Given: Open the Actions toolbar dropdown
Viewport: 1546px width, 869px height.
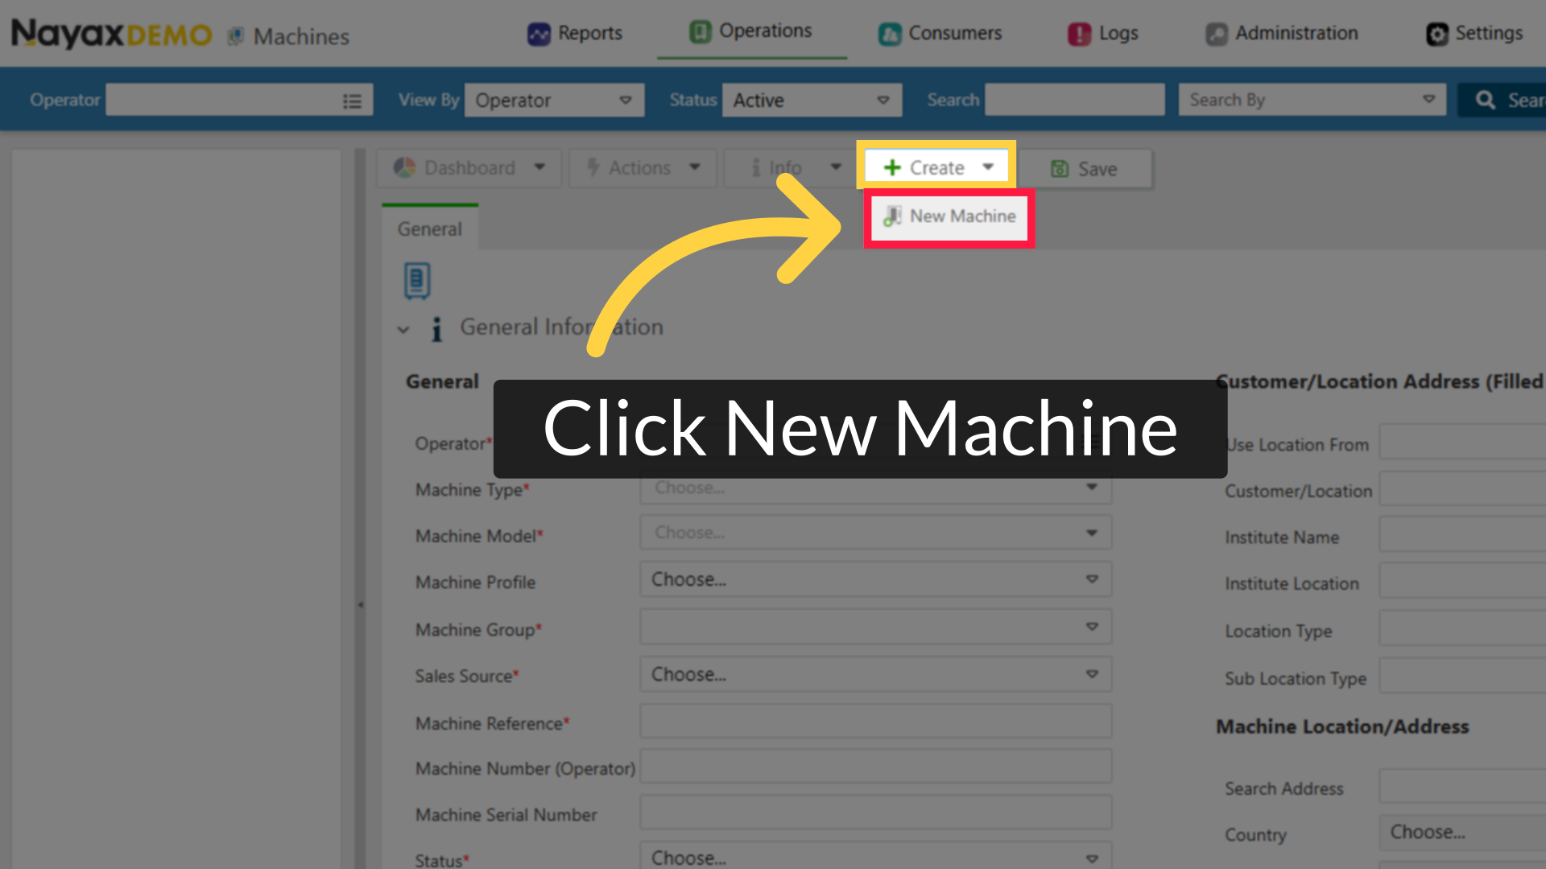Looking at the screenshot, I should pos(642,167).
